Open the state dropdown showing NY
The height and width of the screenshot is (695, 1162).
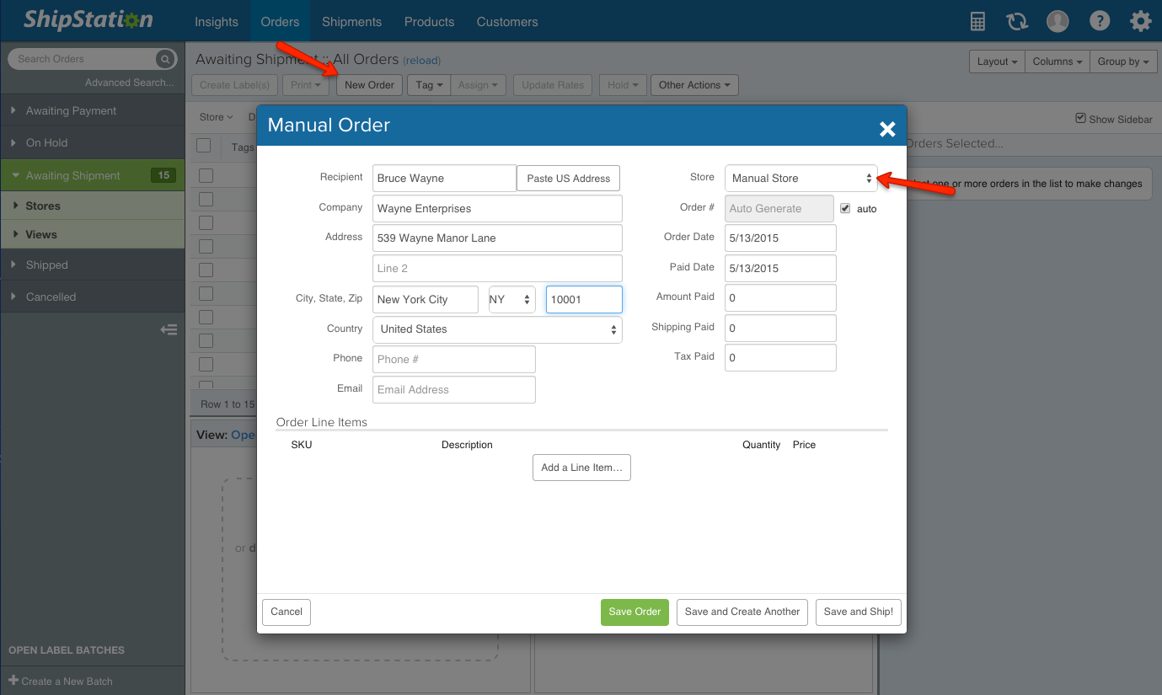tap(511, 300)
